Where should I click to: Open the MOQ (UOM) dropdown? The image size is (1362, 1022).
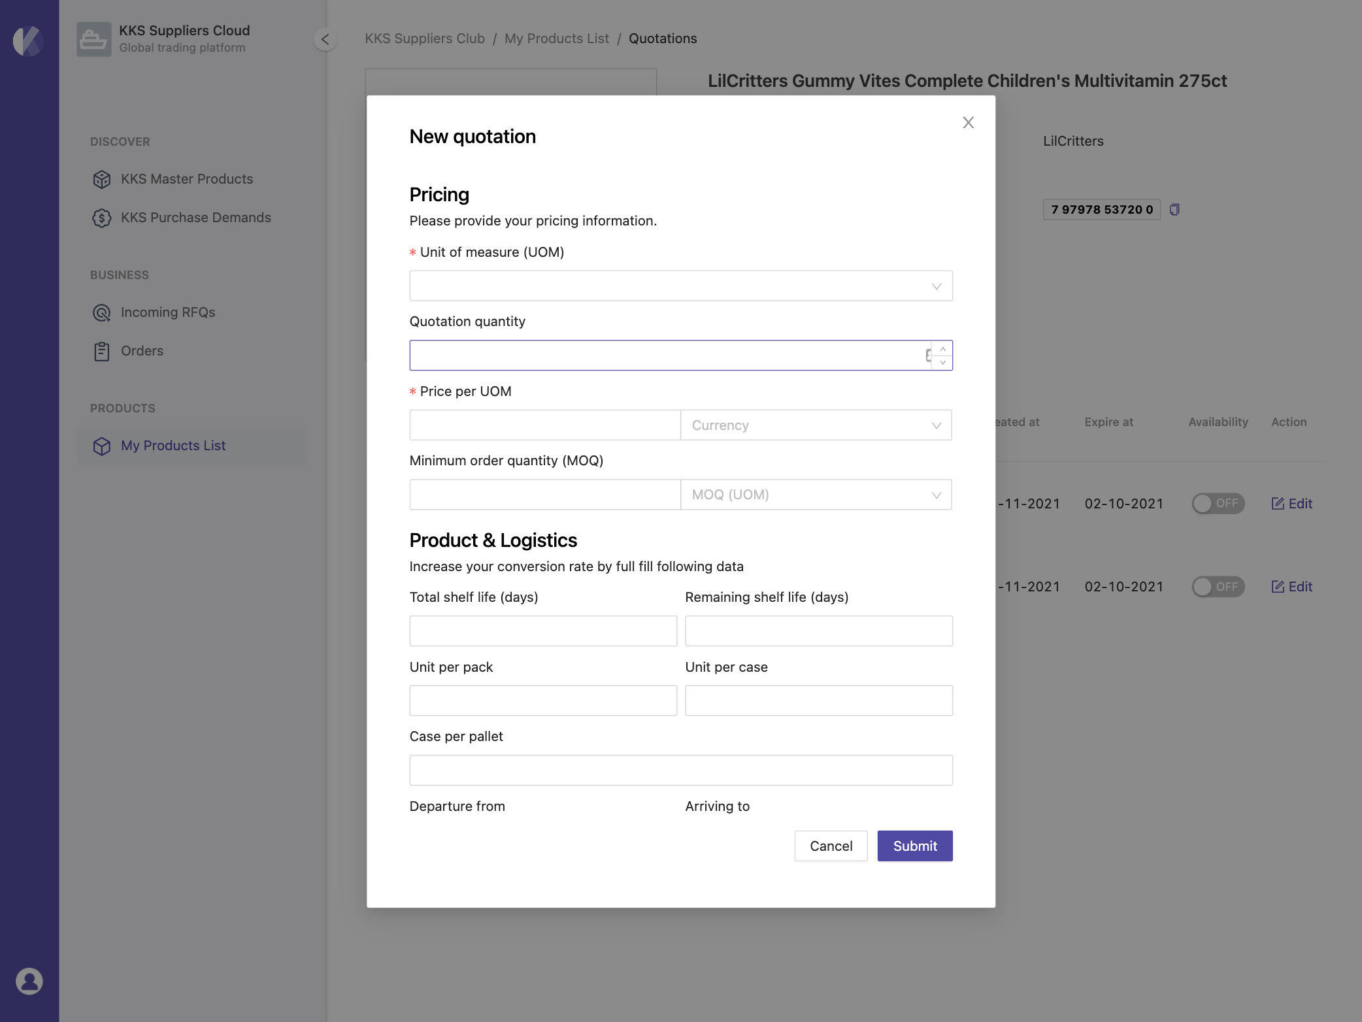(816, 495)
